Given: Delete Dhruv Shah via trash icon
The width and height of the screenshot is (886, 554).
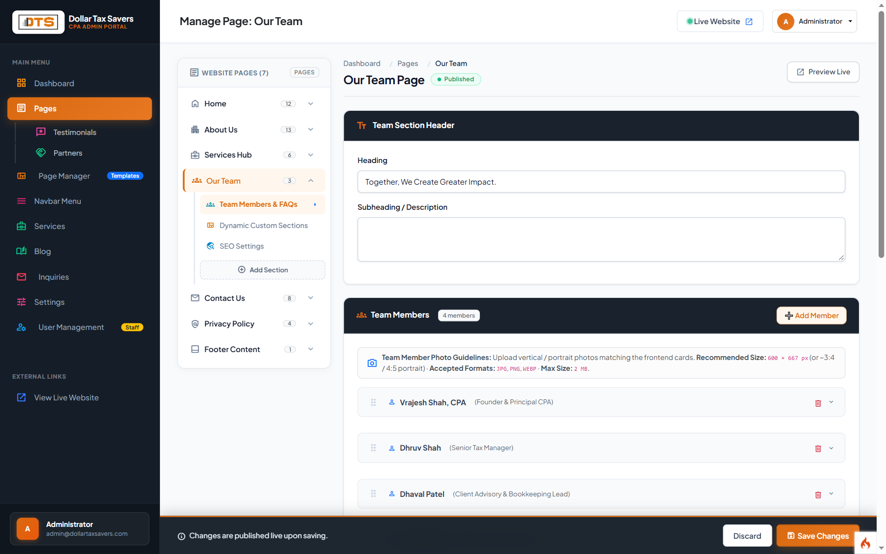Looking at the screenshot, I should (818, 449).
